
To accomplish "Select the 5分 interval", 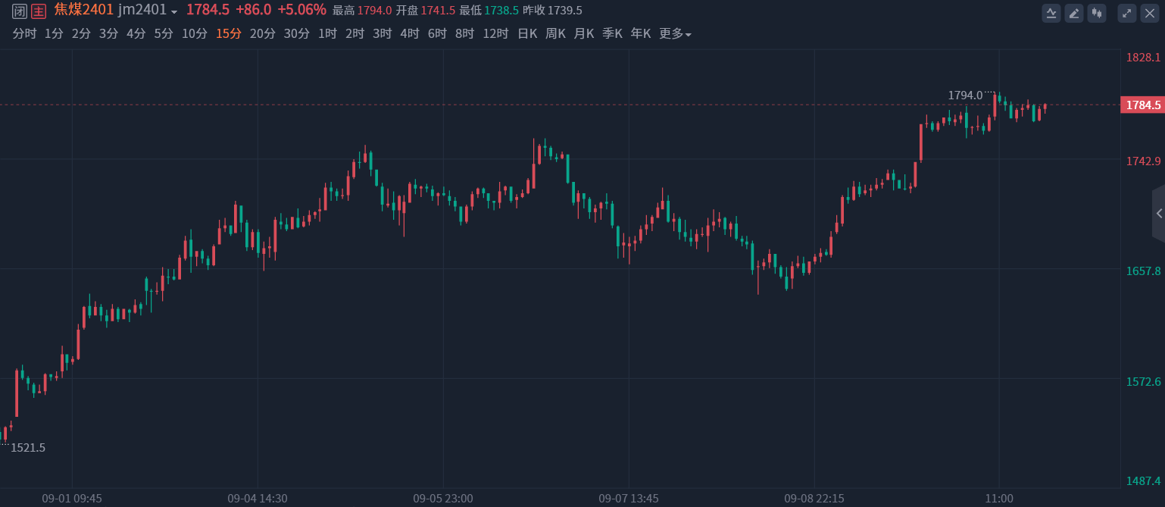I will [x=163, y=33].
